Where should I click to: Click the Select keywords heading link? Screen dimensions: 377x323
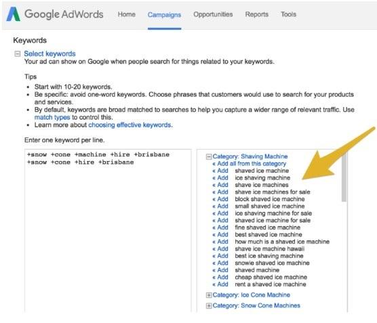[49, 53]
